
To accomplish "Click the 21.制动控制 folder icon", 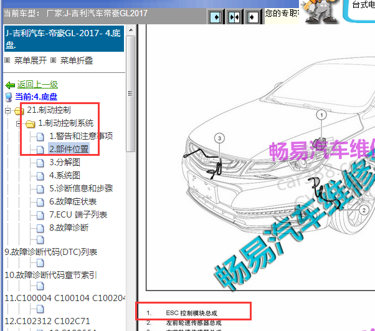I will click(x=19, y=111).
